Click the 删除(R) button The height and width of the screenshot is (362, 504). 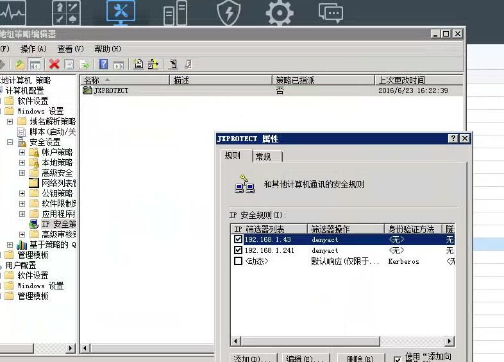point(360,359)
